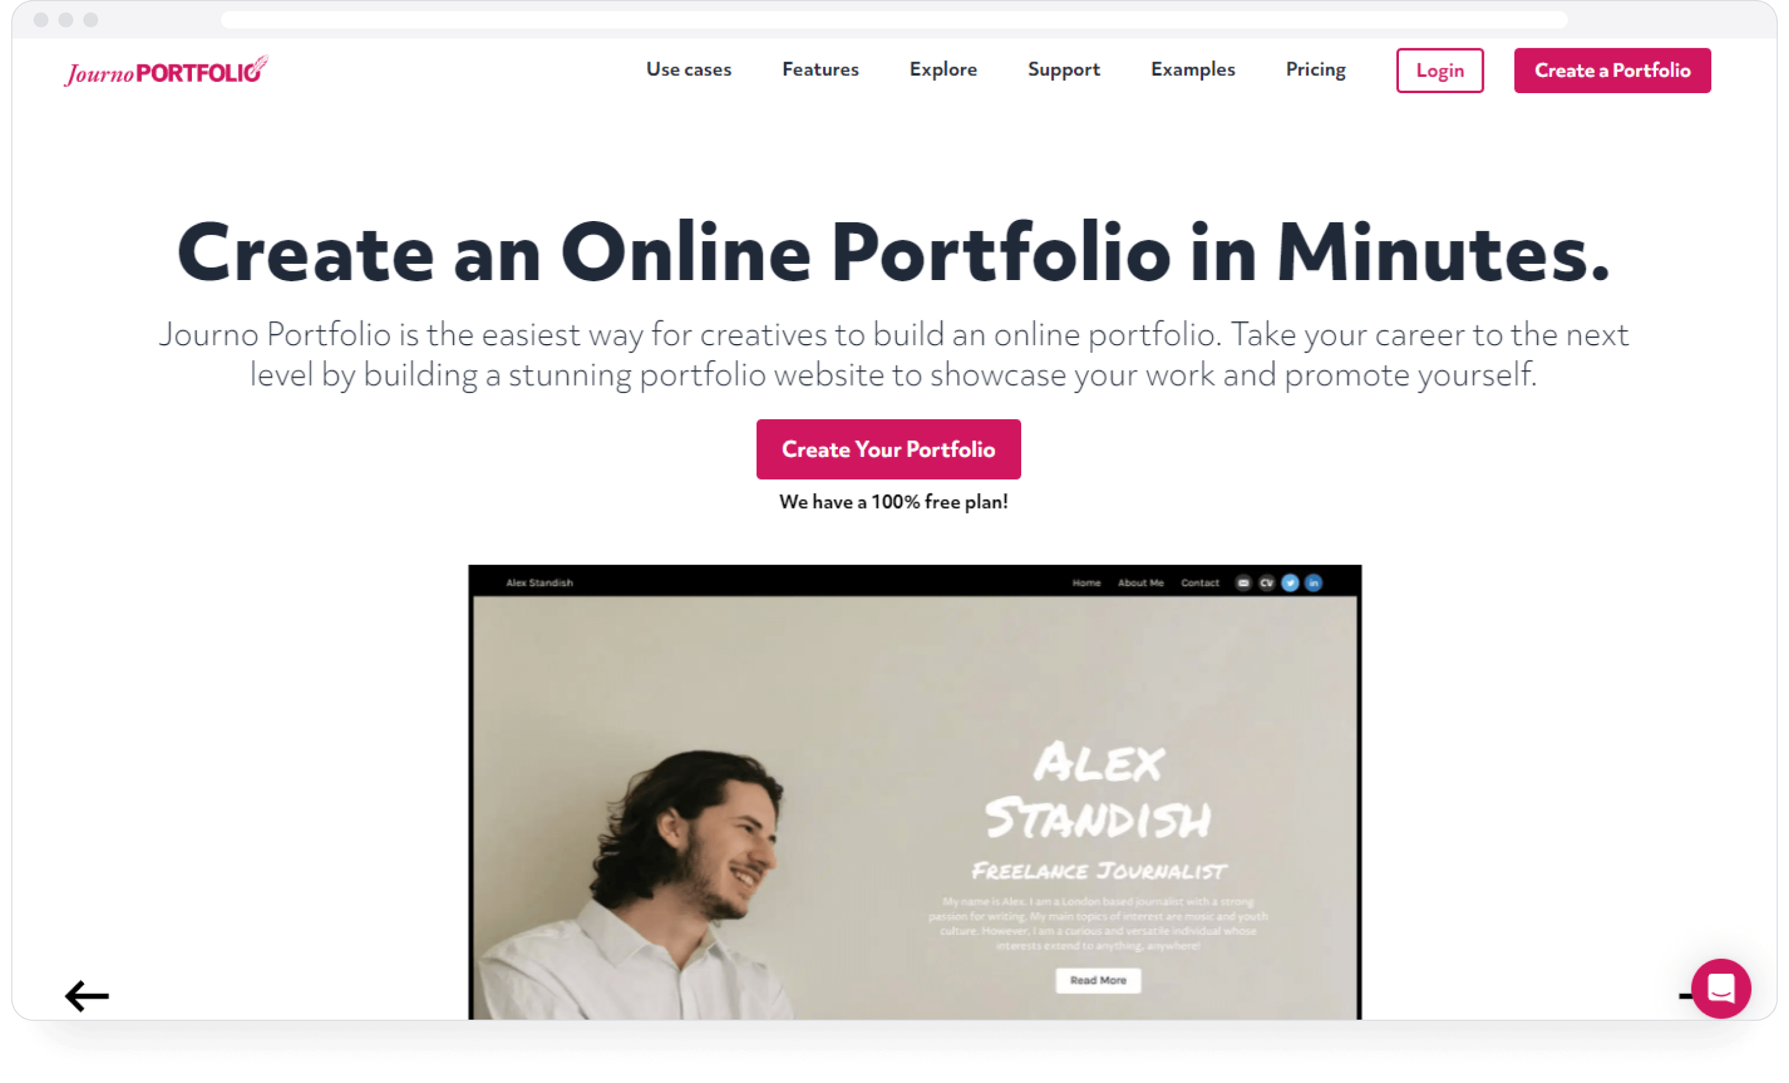Click the Pricing navigation link
Viewport: 1789px width, 1083px height.
point(1315,70)
